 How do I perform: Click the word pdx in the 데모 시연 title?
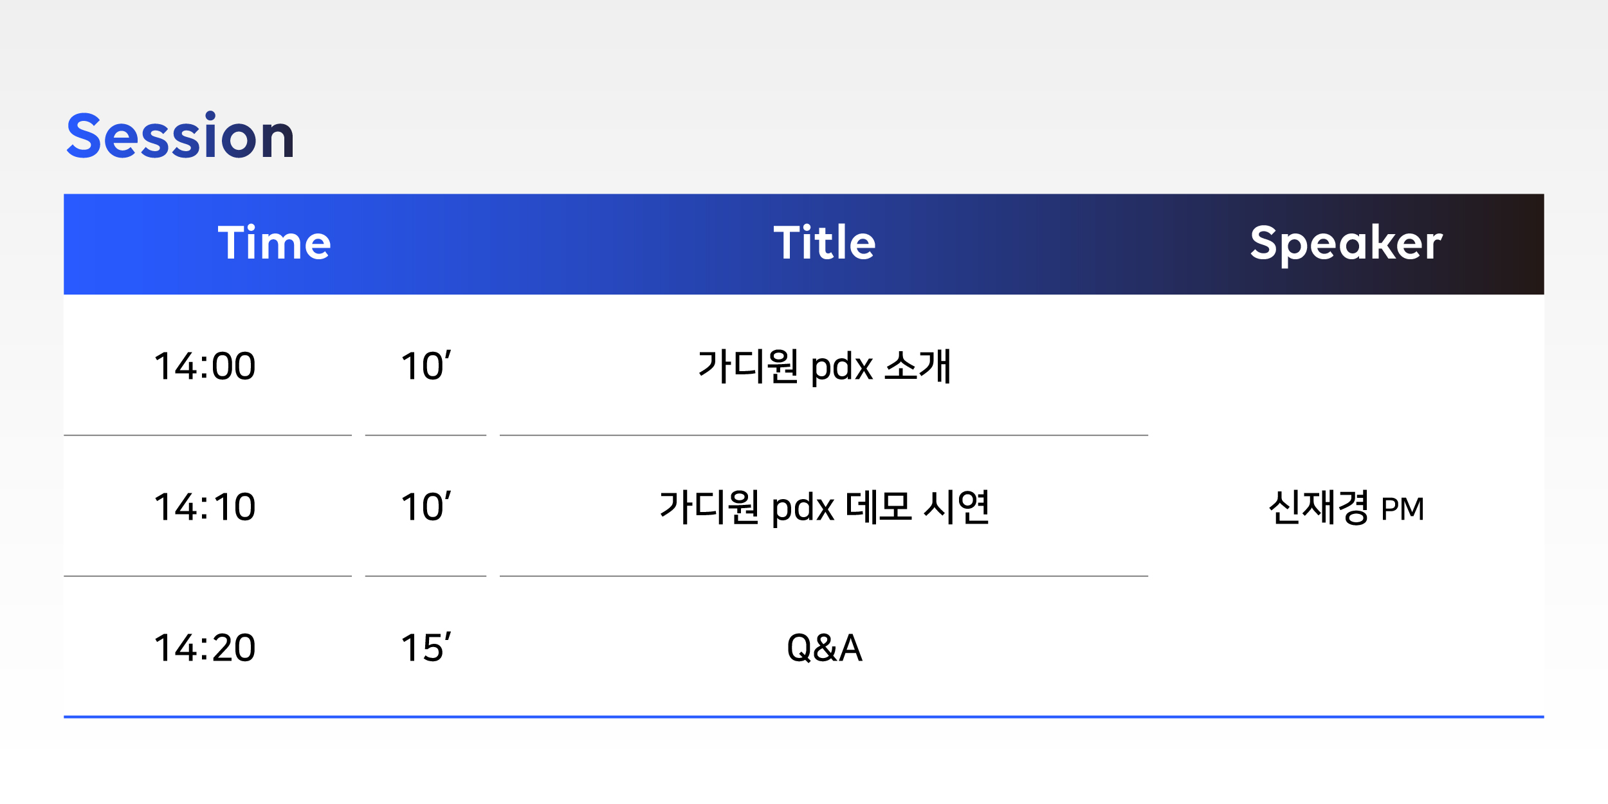[803, 509]
